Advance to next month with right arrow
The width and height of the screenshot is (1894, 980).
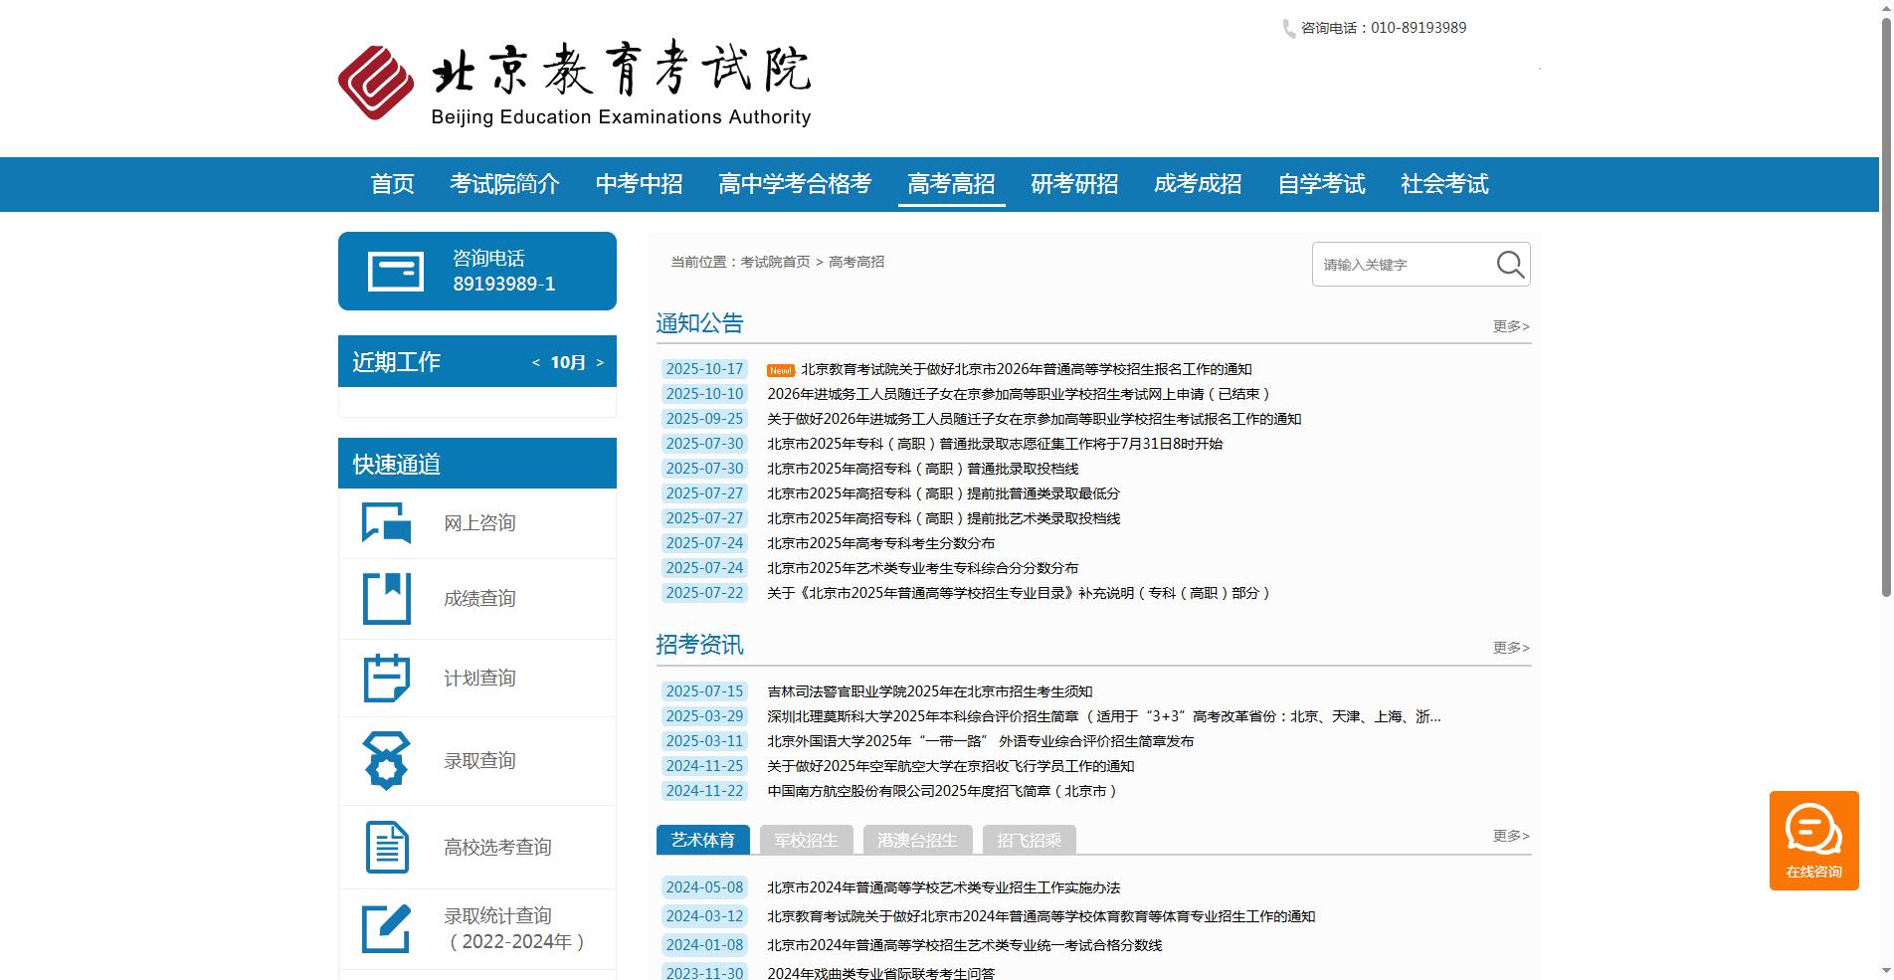[600, 362]
